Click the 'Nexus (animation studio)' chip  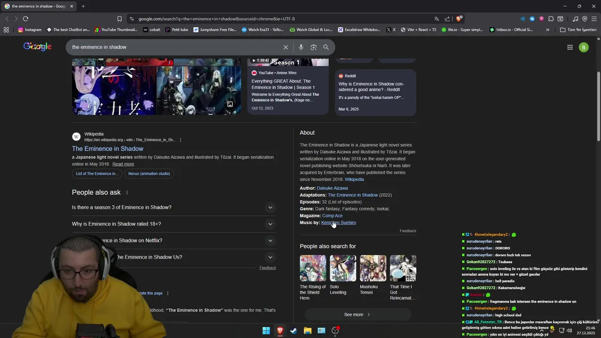tap(149, 174)
